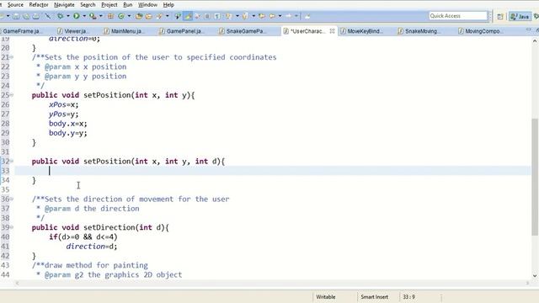Click the horizontal scrollbar right arrow
The width and height of the screenshot is (539, 303).
point(528,283)
